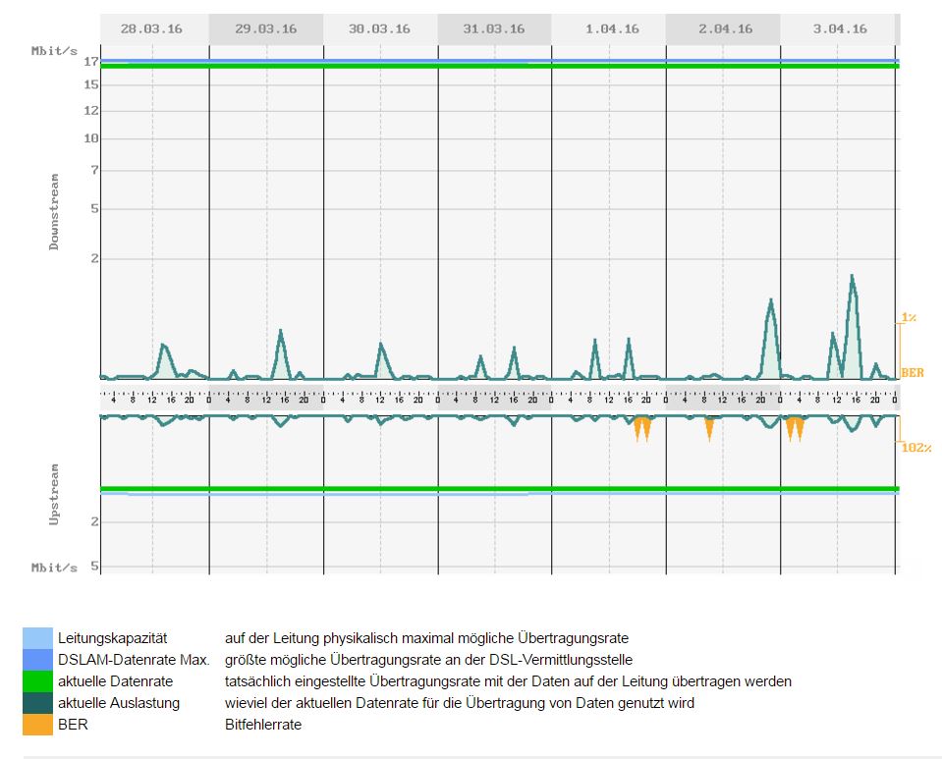Viewport: 942px width, 759px height.
Task: Choose the 1.04.16 date header
Action: click(608, 28)
